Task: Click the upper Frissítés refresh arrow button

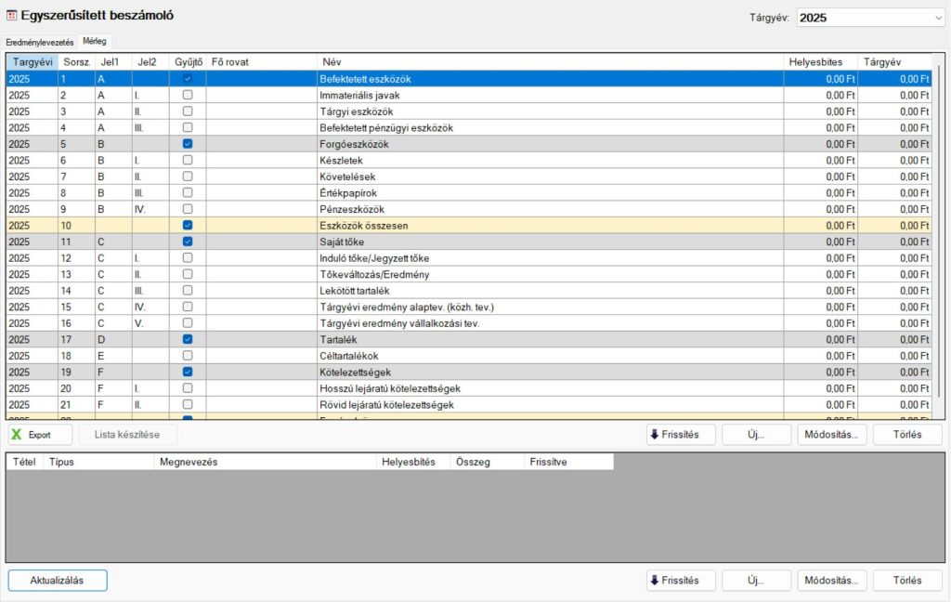Action: click(681, 435)
